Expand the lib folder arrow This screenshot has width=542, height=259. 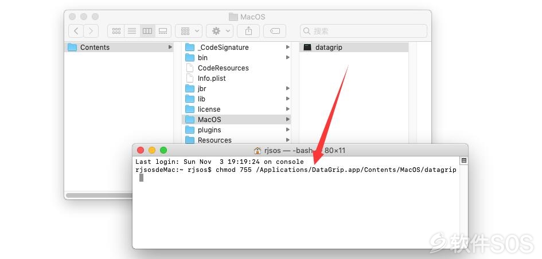point(287,99)
